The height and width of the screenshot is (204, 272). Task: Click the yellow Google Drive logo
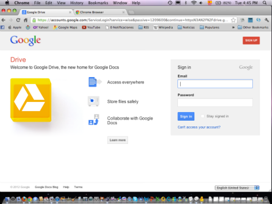31,100
